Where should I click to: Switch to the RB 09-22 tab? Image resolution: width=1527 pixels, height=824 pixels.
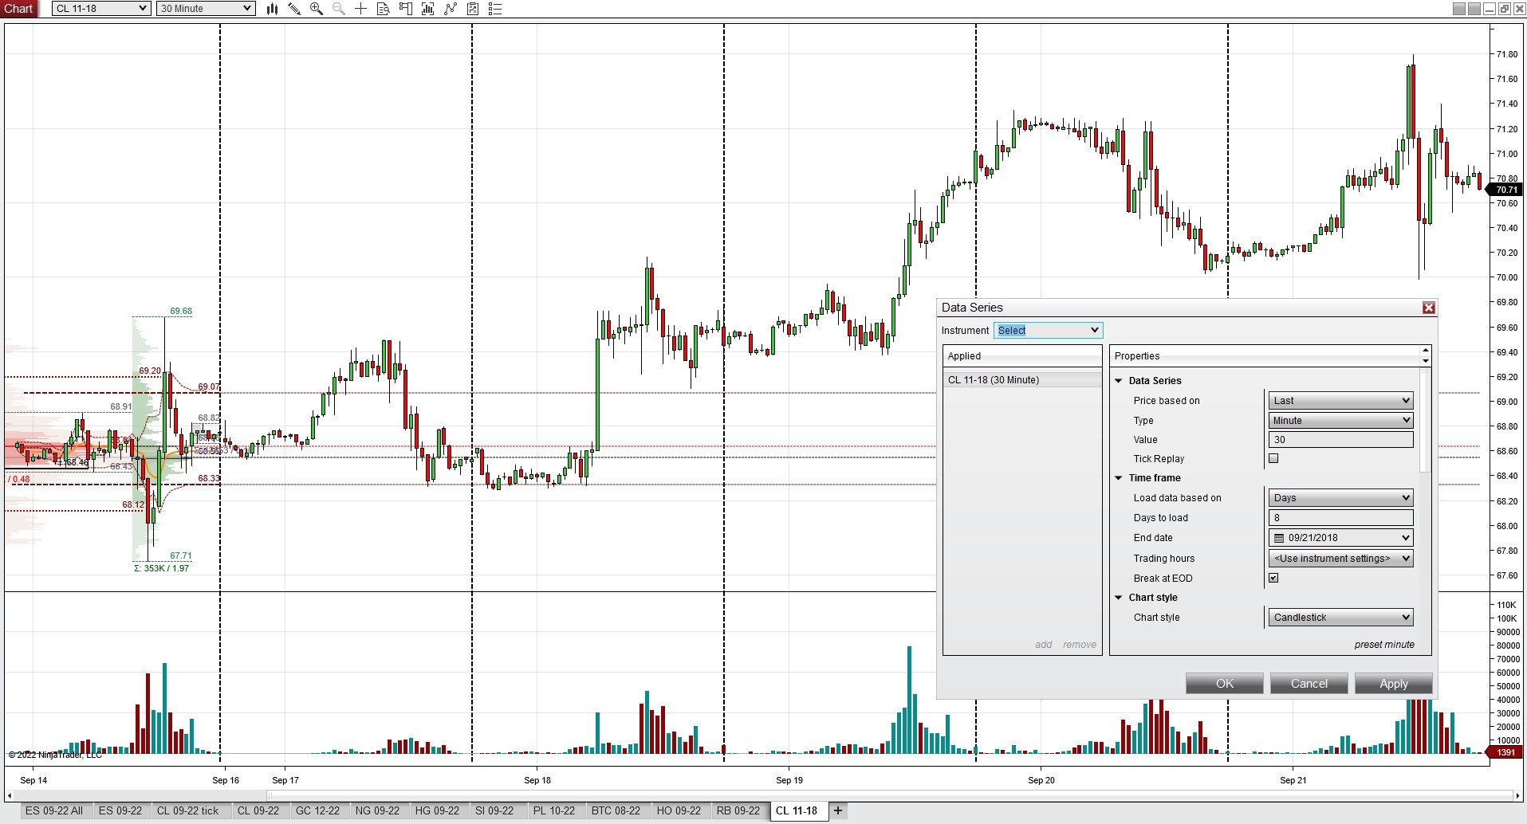point(738,810)
